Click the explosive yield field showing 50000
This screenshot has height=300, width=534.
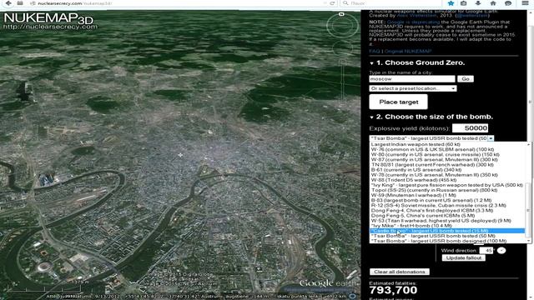coord(470,128)
